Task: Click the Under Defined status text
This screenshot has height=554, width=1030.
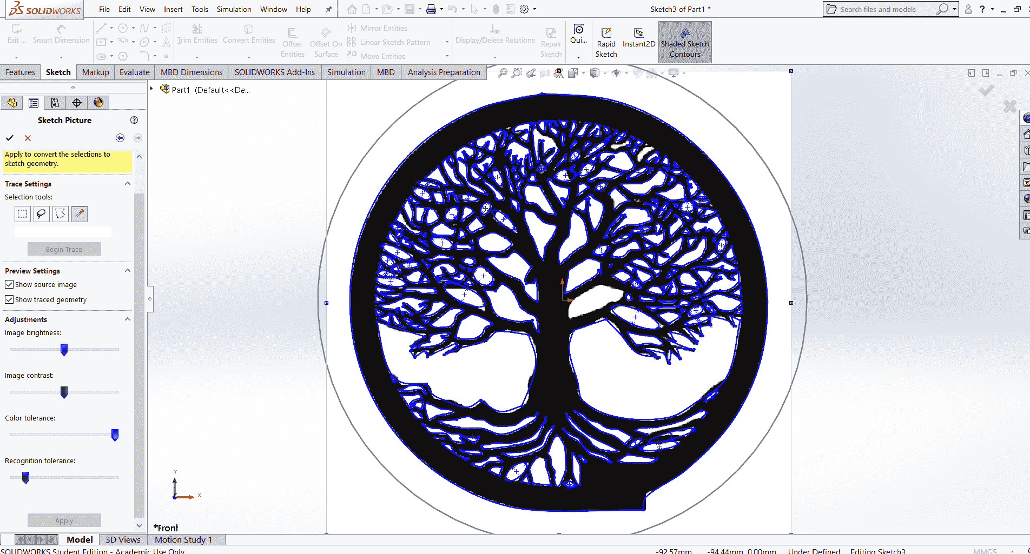Action: click(814, 551)
